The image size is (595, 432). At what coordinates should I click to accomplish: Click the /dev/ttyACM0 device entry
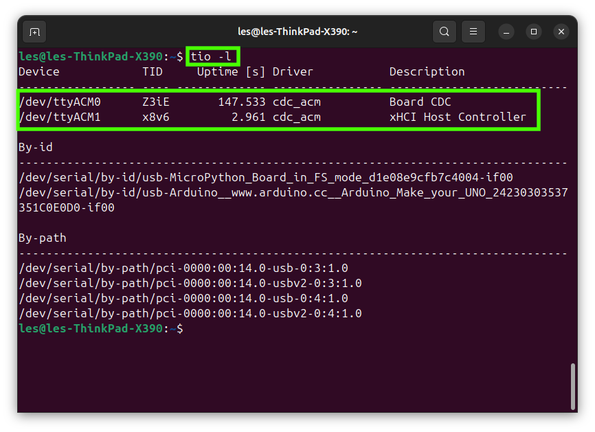60,102
